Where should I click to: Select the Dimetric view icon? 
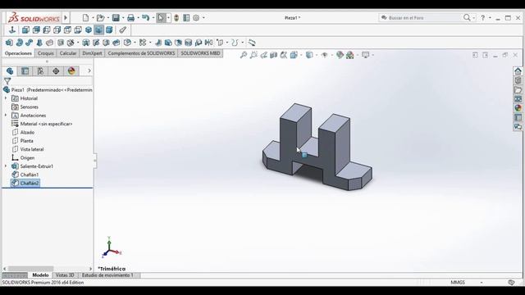point(109,30)
